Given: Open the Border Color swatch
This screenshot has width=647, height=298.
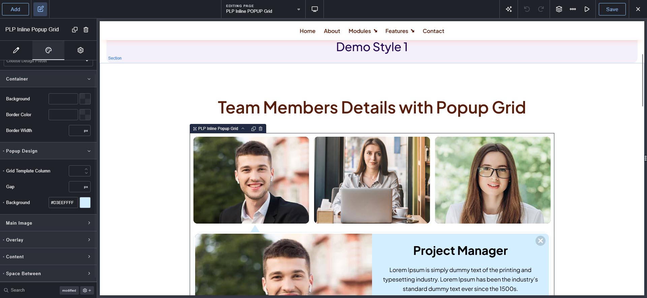Looking at the screenshot, I should [x=85, y=114].
